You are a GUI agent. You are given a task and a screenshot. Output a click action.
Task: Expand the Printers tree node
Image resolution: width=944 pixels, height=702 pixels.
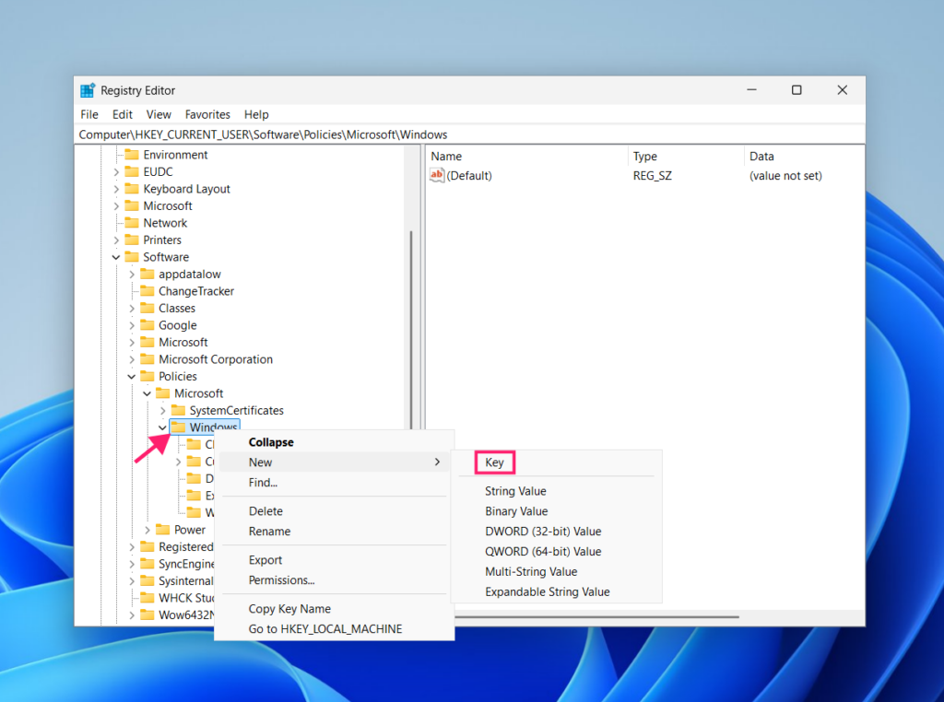(x=116, y=240)
